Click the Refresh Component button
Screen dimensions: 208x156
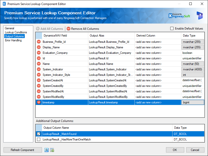point(22,150)
